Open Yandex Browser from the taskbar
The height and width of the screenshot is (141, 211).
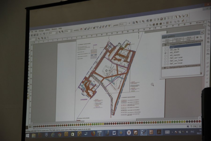tap(129, 133)
